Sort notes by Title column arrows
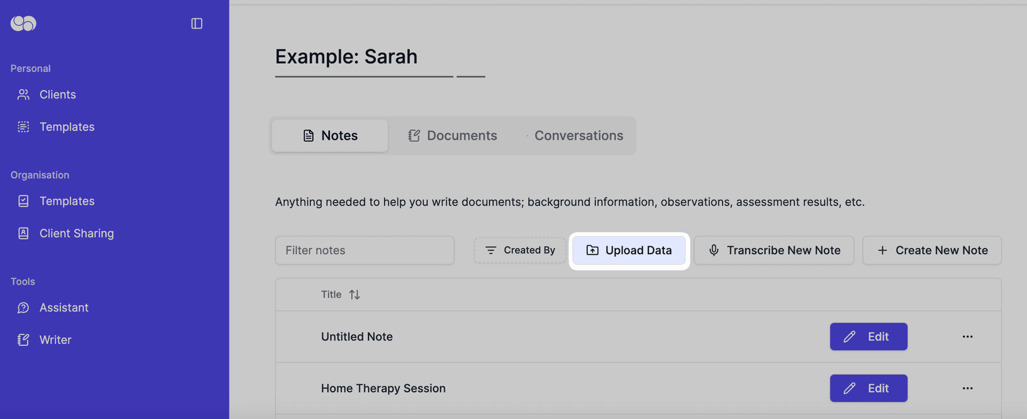Viewport: 1027px width, 419px height. pos(354,295)
